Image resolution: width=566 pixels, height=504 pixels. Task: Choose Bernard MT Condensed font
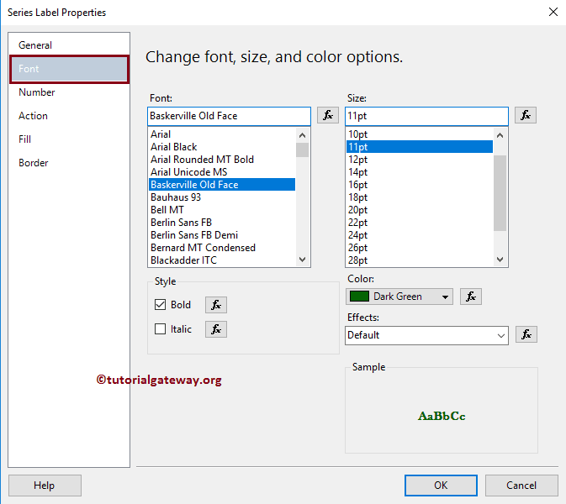[222, 248]
